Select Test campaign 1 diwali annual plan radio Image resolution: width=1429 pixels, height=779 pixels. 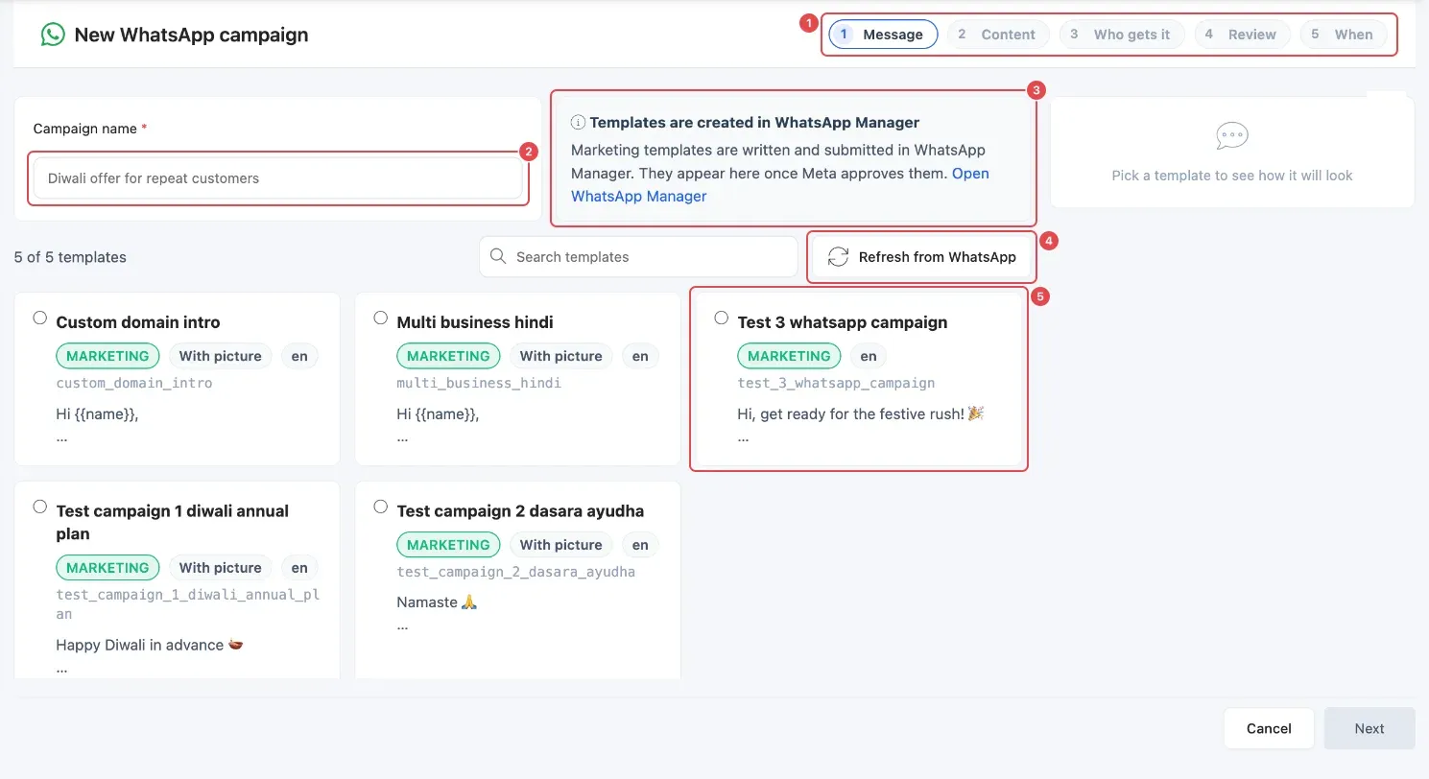(x=39, y=507)
